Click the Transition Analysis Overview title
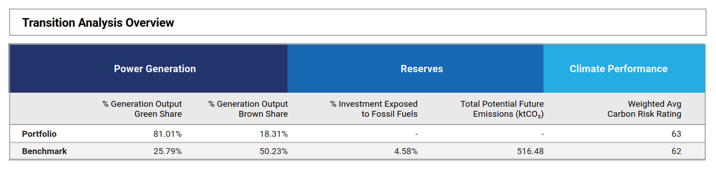Image resolution: width=716 pixels, height=170 pixels. pyautogui.click(x=98, y=23)
